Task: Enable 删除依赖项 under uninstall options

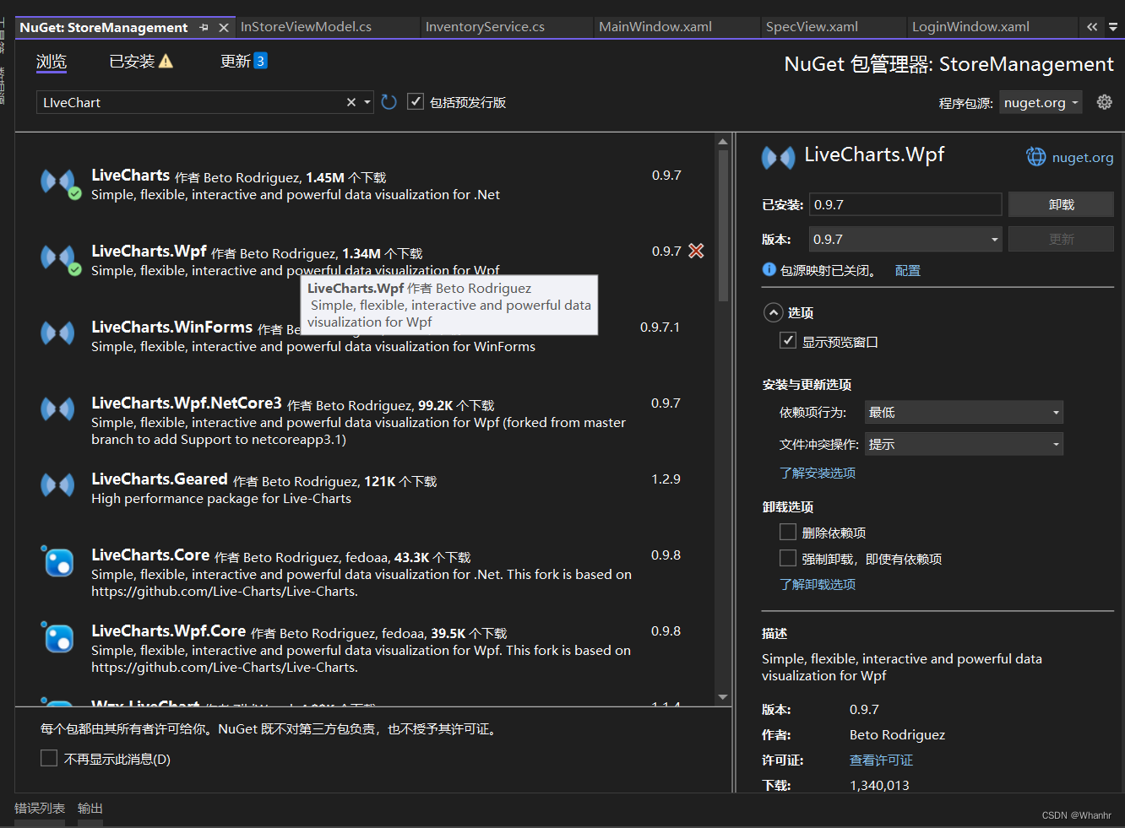Action: [x=787, y=532]
